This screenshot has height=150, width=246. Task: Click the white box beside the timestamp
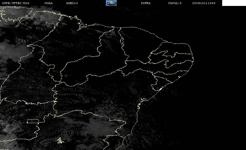234,3
